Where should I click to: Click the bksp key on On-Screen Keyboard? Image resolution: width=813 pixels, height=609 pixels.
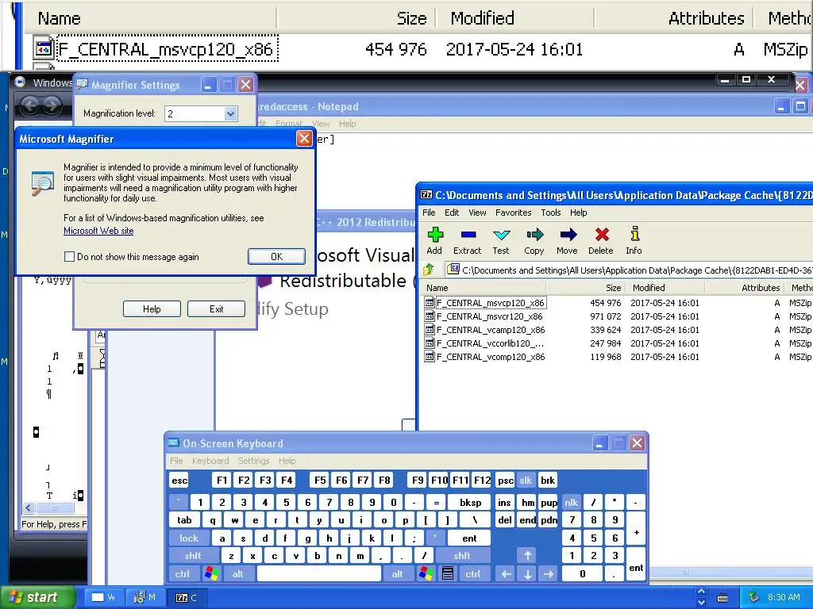(x=470, y=502)
